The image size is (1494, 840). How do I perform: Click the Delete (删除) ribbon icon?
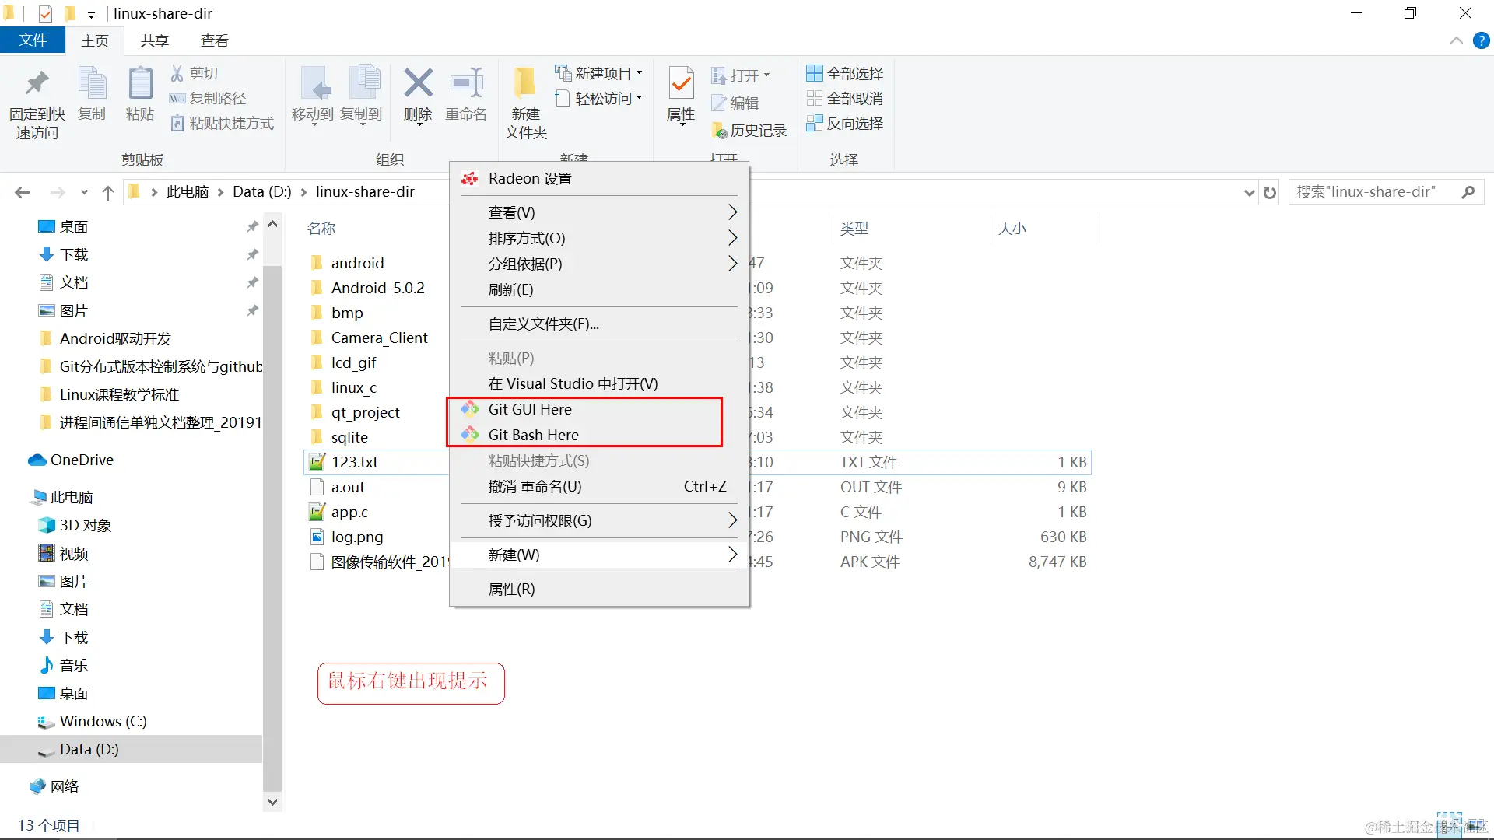pos(418,84)
